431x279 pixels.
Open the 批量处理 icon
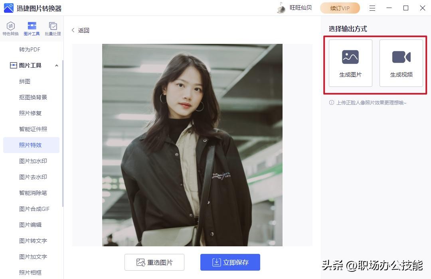53,26
